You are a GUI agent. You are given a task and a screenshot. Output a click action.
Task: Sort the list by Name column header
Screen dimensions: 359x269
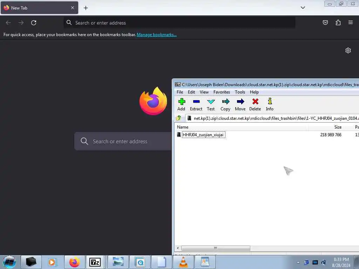coord(242,127)
